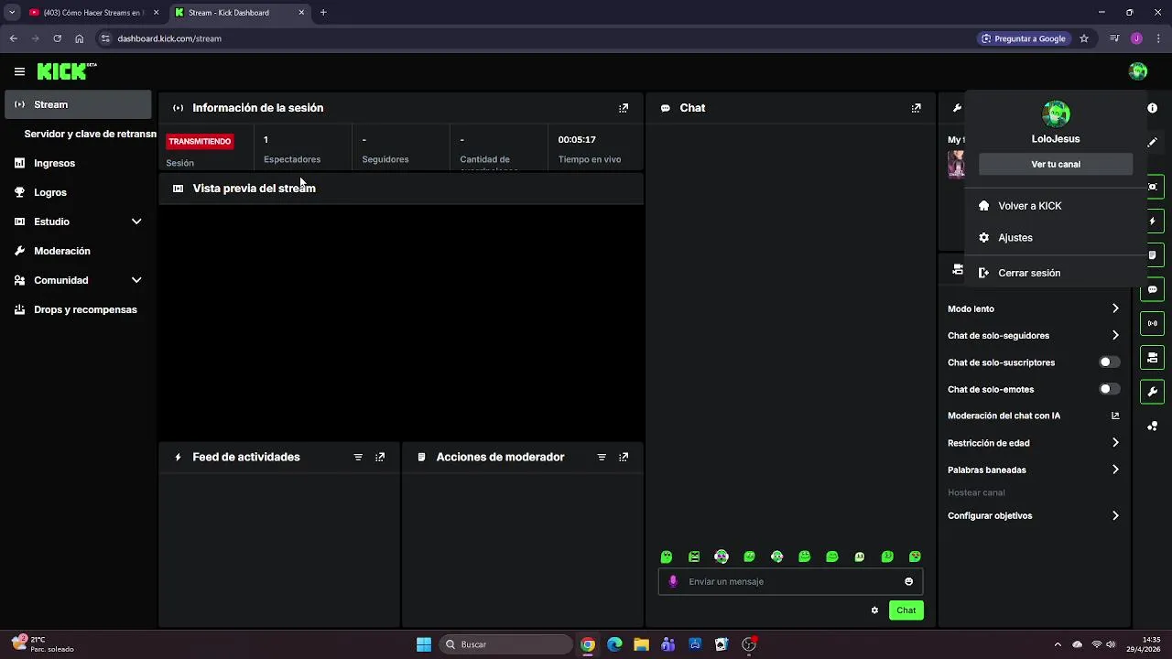This screenshot has height=659, width=1172.
Task: Open the profile avatar menu in the header
Action: click(1138, 71)
